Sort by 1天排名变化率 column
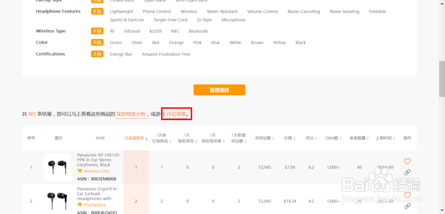 point(213,138)
